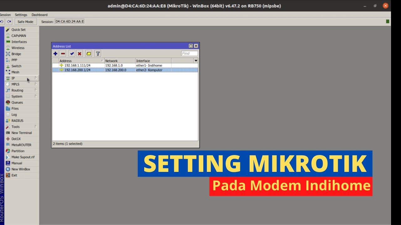The width and height of the screenshot is (401, 225).
Task: Expand the Tools submenu arrow
Action: click(36, 127)
